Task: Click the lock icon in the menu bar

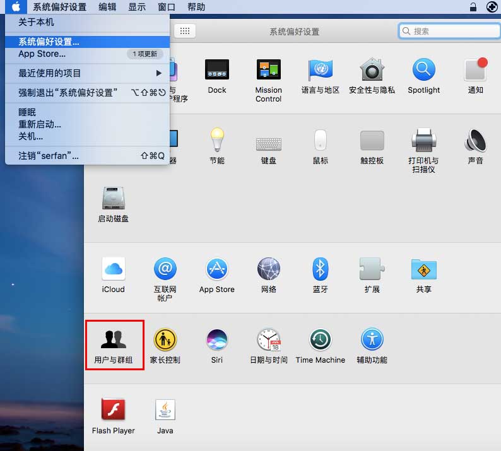Action: 473,7
